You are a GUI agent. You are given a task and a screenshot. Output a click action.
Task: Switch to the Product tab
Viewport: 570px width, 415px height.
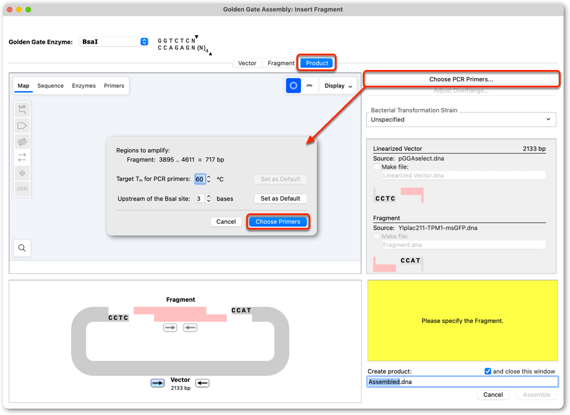(x=317, y=63)
